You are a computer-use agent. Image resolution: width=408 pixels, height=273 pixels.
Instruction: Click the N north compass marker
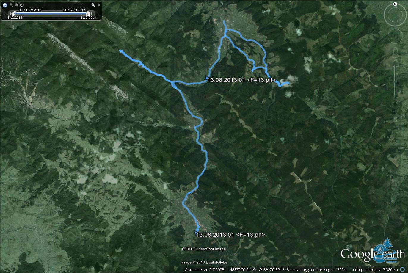(x=395, y=4)
